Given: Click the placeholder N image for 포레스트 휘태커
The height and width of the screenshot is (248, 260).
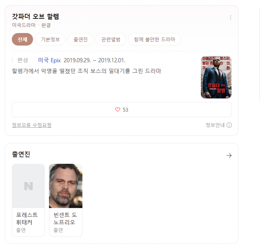Looking at the screenshot, I should tap(28, 186).
